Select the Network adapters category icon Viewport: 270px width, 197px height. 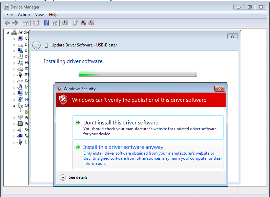pyautogui.click(x=20, y=99)
